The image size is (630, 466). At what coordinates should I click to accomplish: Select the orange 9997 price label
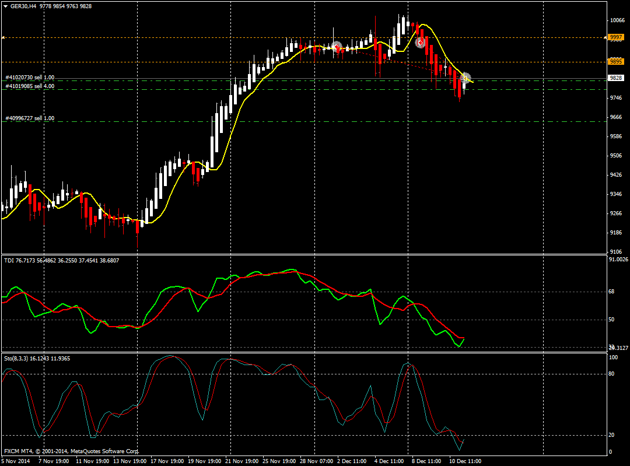click(x=615, y=37)
